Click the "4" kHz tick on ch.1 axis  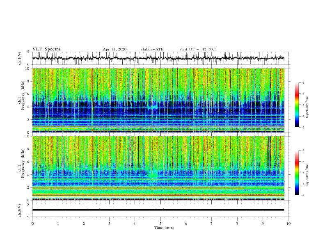(x=29, y=107)
